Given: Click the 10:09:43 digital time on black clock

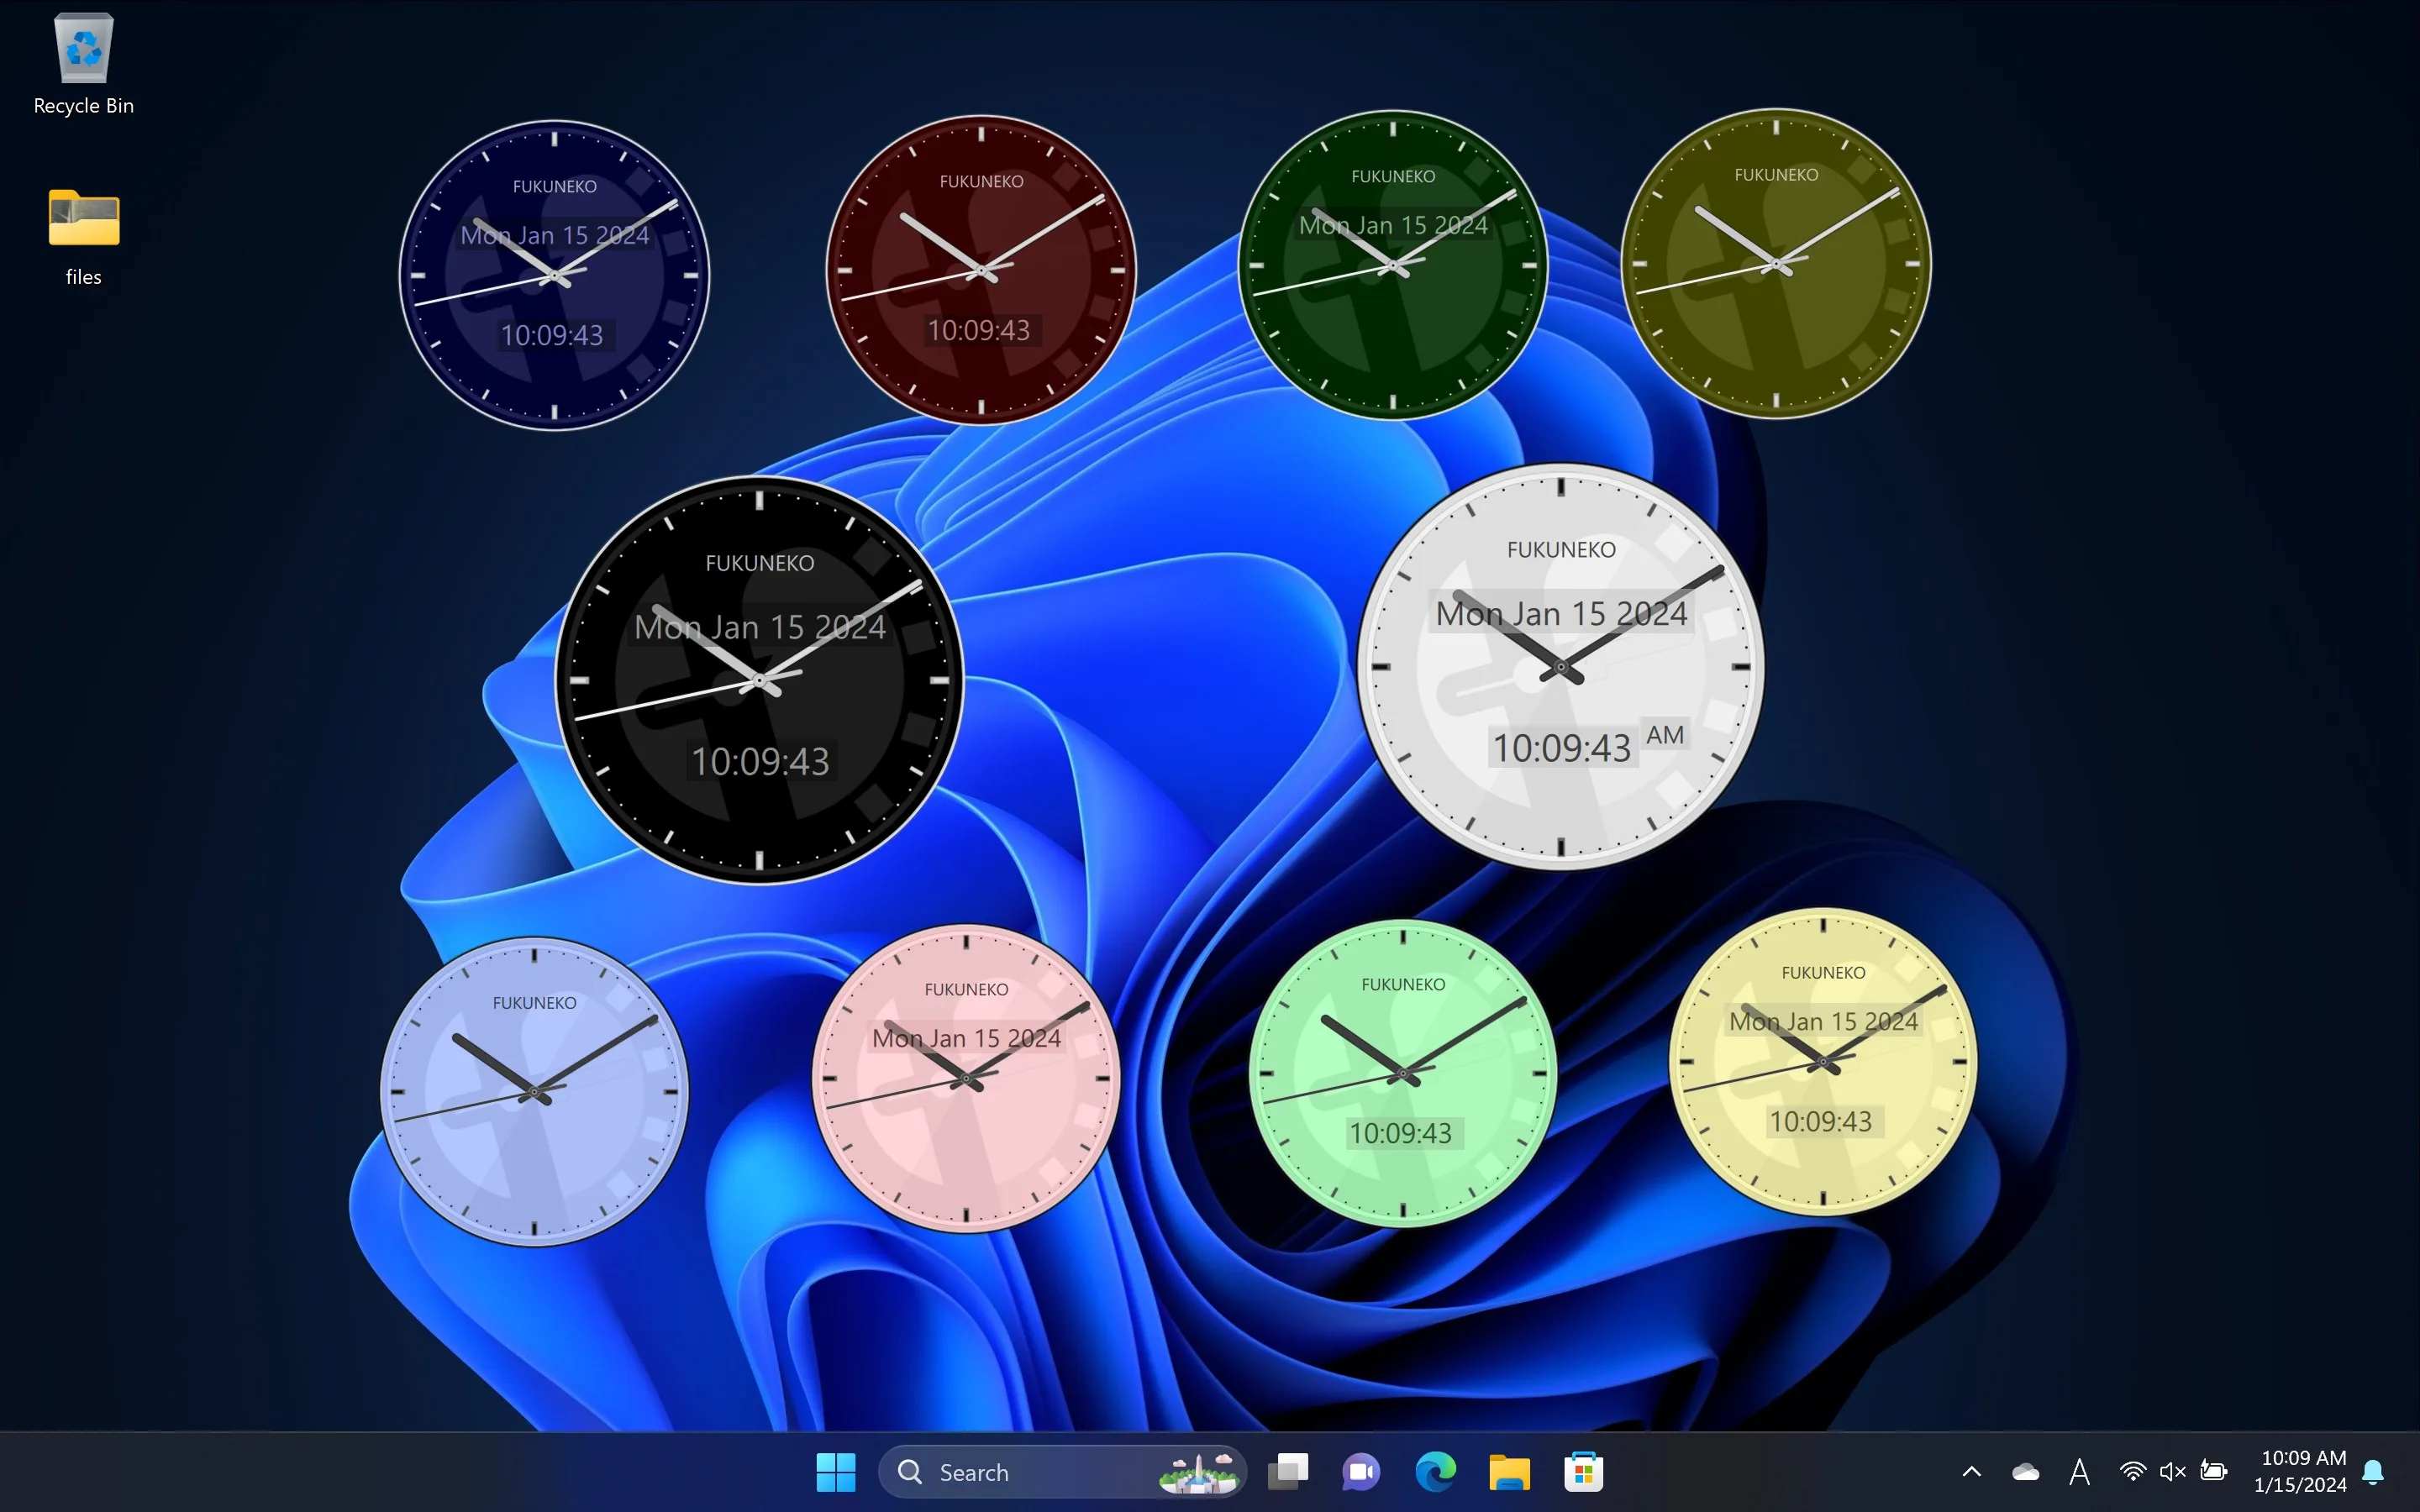Looking at the screenshot, I should (x=760, y=761).
